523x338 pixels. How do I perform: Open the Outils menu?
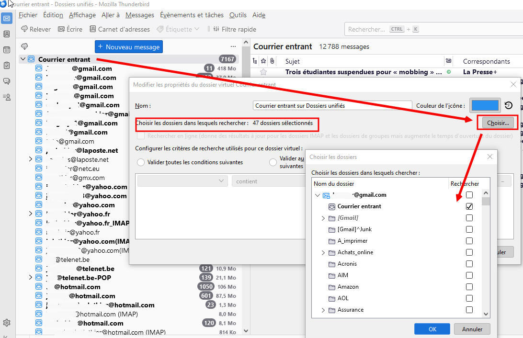(x=238, y=15)
